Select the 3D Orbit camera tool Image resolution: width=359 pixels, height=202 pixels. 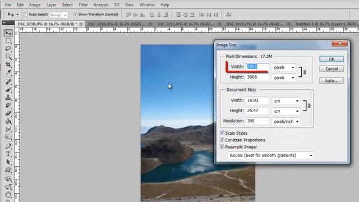[8, 187]
